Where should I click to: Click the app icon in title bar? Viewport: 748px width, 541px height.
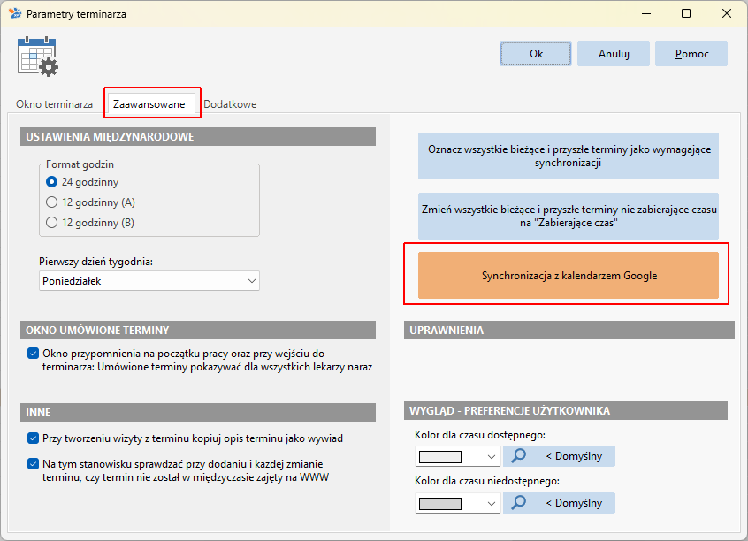(x=15, y=13)
